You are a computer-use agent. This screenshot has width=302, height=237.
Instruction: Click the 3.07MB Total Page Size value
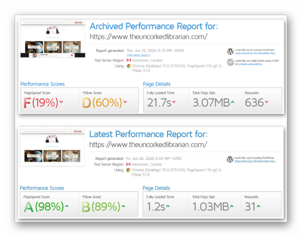pos(211,103)
